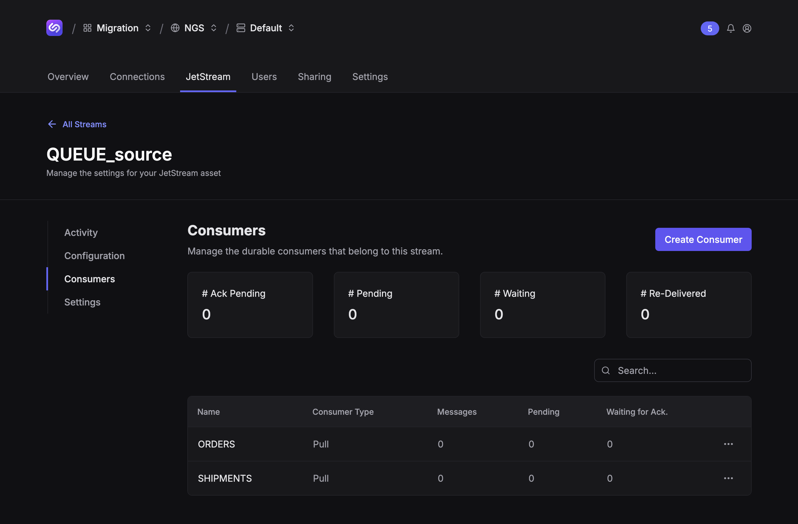Open the SHIPMENTS row options menu

click(728, 478)
